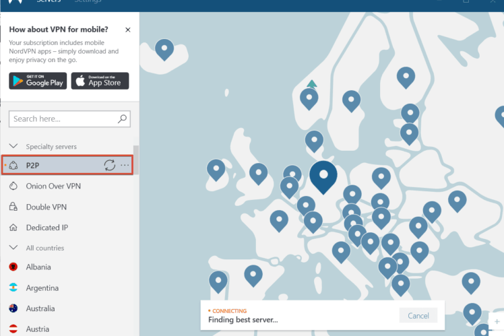Cancel the connecting attempt
The image size is (504, 336).
click(x=418, y=316)
